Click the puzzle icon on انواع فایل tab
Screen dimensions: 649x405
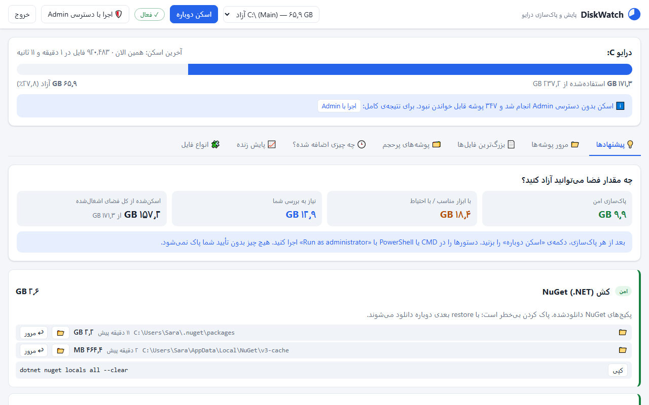215,144
